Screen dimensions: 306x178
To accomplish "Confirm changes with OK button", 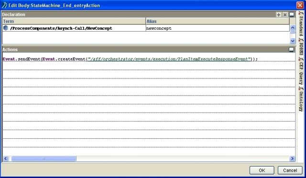I will click(x=262, y=170).
